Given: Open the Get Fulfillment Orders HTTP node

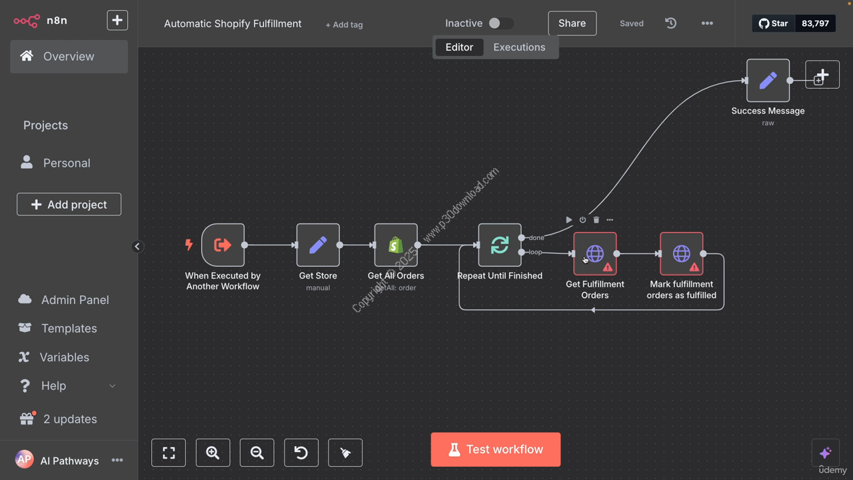Looking at the screenshot, I should tap(595, 253).
